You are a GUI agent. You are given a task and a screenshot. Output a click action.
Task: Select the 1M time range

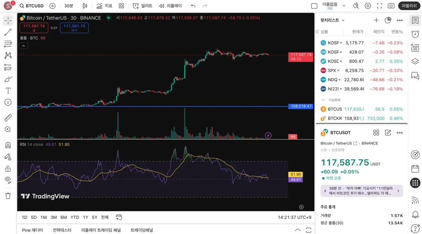[44, 217]
